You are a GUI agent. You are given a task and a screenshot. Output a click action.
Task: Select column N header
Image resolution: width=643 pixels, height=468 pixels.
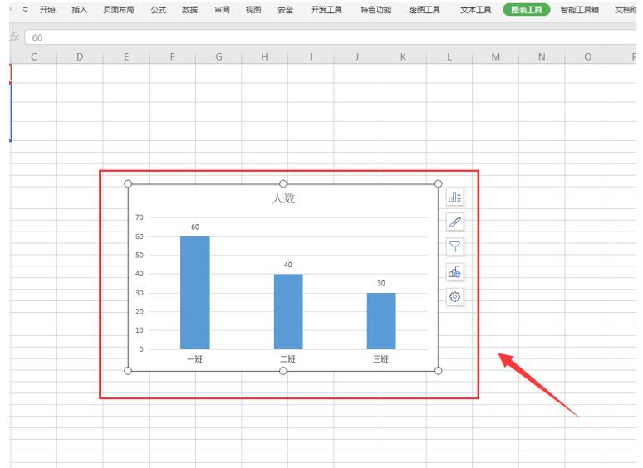tap(542, 57)
